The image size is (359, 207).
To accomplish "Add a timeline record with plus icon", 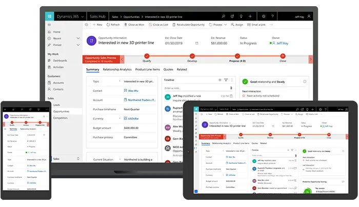I will (220, 80).
